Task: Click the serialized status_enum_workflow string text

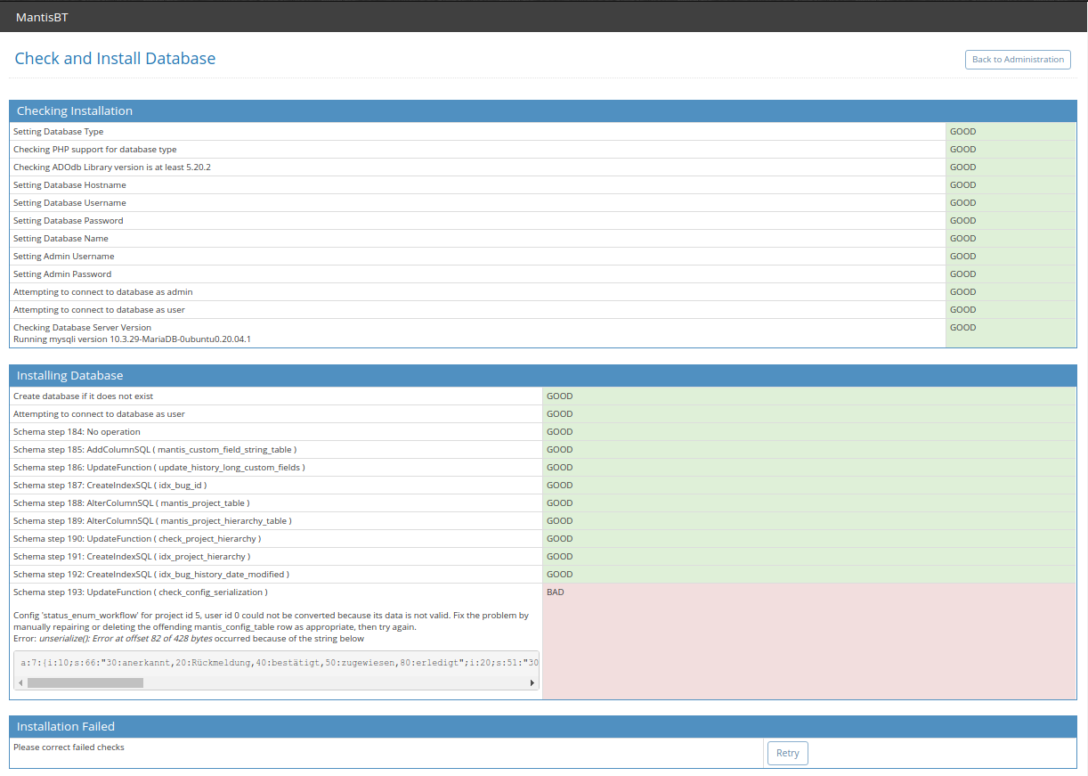Action: pyautogui.click(x=278, y=662)
